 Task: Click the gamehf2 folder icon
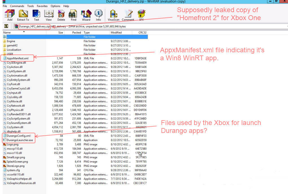[x=5, y=46]
